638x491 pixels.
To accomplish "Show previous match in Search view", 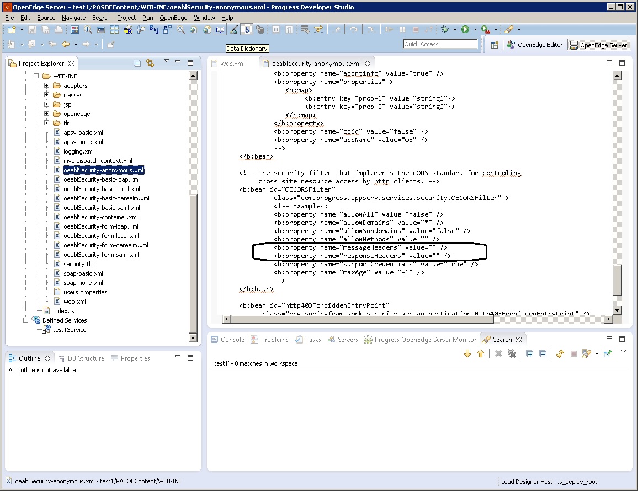I will coord(481,353).
